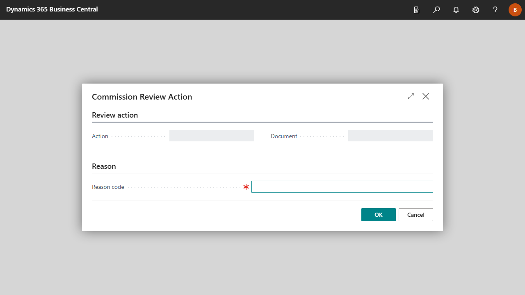Click the Commission Review Action title text
The height and width of the screenshot is (295, 525).
click(142, 97)
